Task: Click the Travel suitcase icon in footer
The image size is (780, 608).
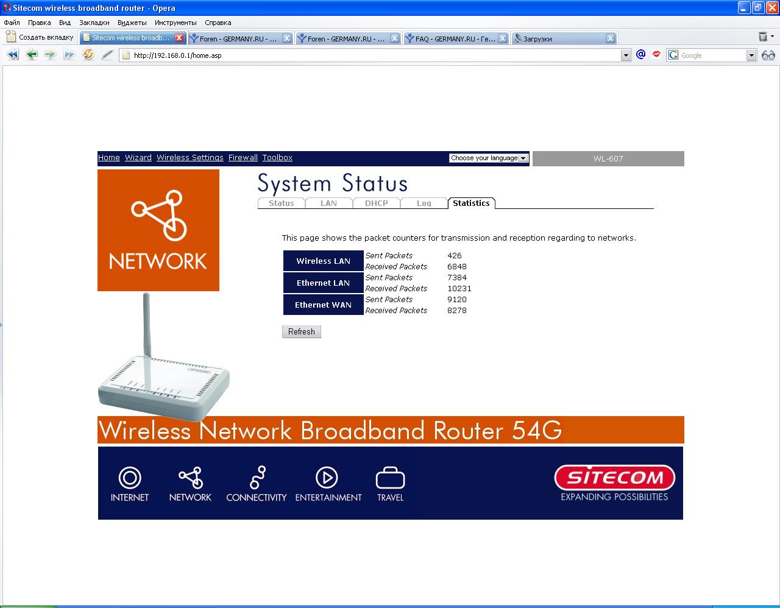Action: click(390, 478)
